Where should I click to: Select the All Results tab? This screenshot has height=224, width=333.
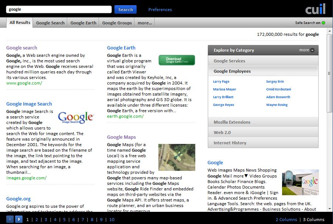(x=20, y=23)
